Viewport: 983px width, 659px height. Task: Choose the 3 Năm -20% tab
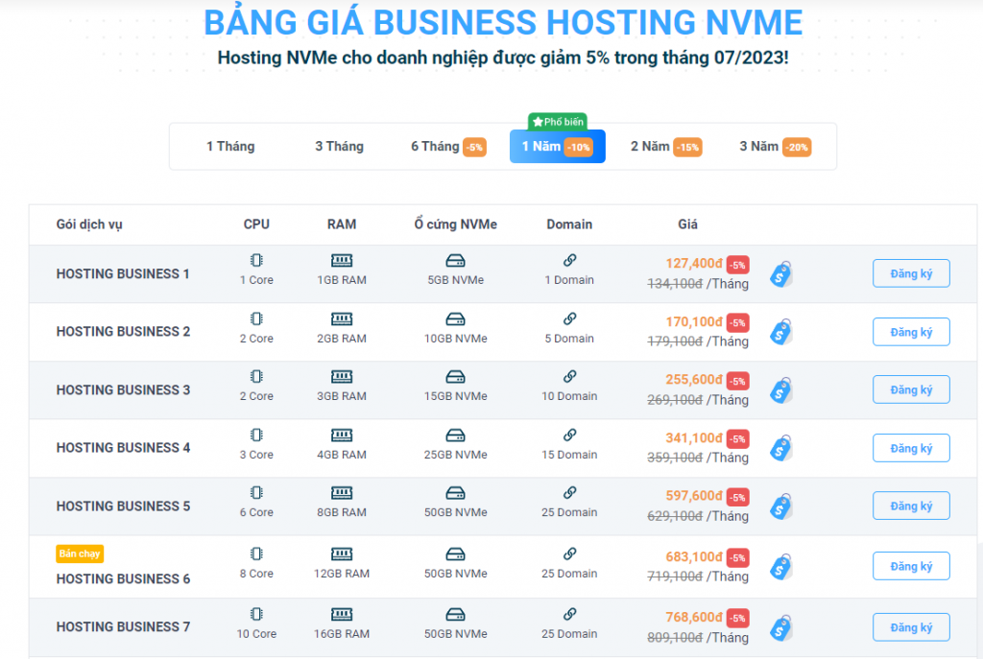click(775, 147)
